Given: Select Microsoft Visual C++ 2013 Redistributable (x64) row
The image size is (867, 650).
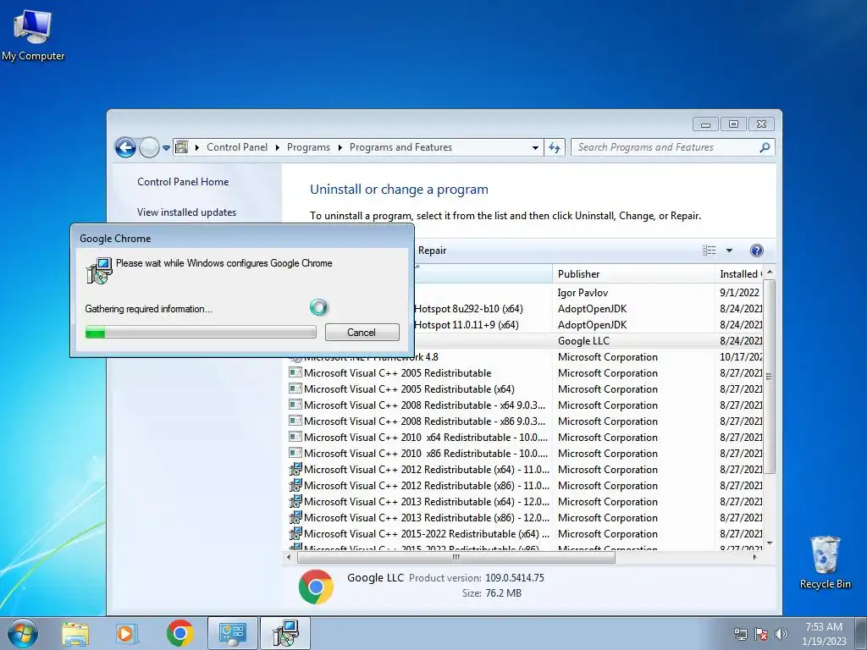Looking at the screenshot, I should click(x=525, y=501).
